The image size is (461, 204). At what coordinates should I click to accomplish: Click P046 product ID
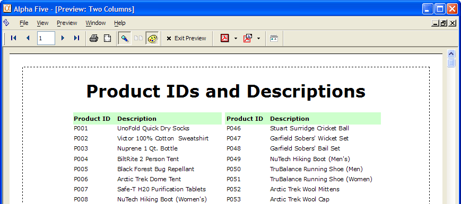click(x=234, y=128)
